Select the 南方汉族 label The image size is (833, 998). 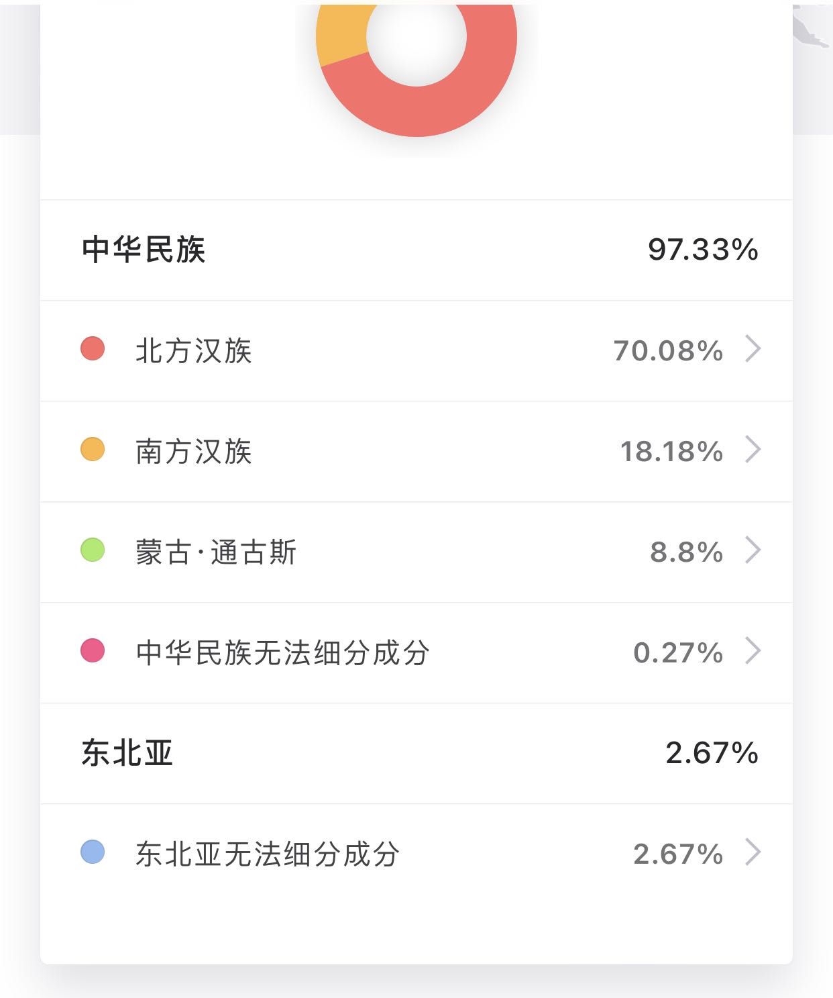(x=193, y=452)
